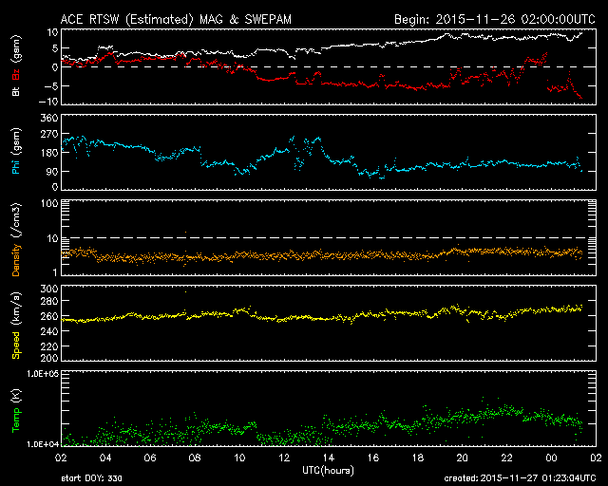Screen dimensions: 608x486
Task: Click the '5' tick on the Bt Bz panel
Action: coord(55,48)
